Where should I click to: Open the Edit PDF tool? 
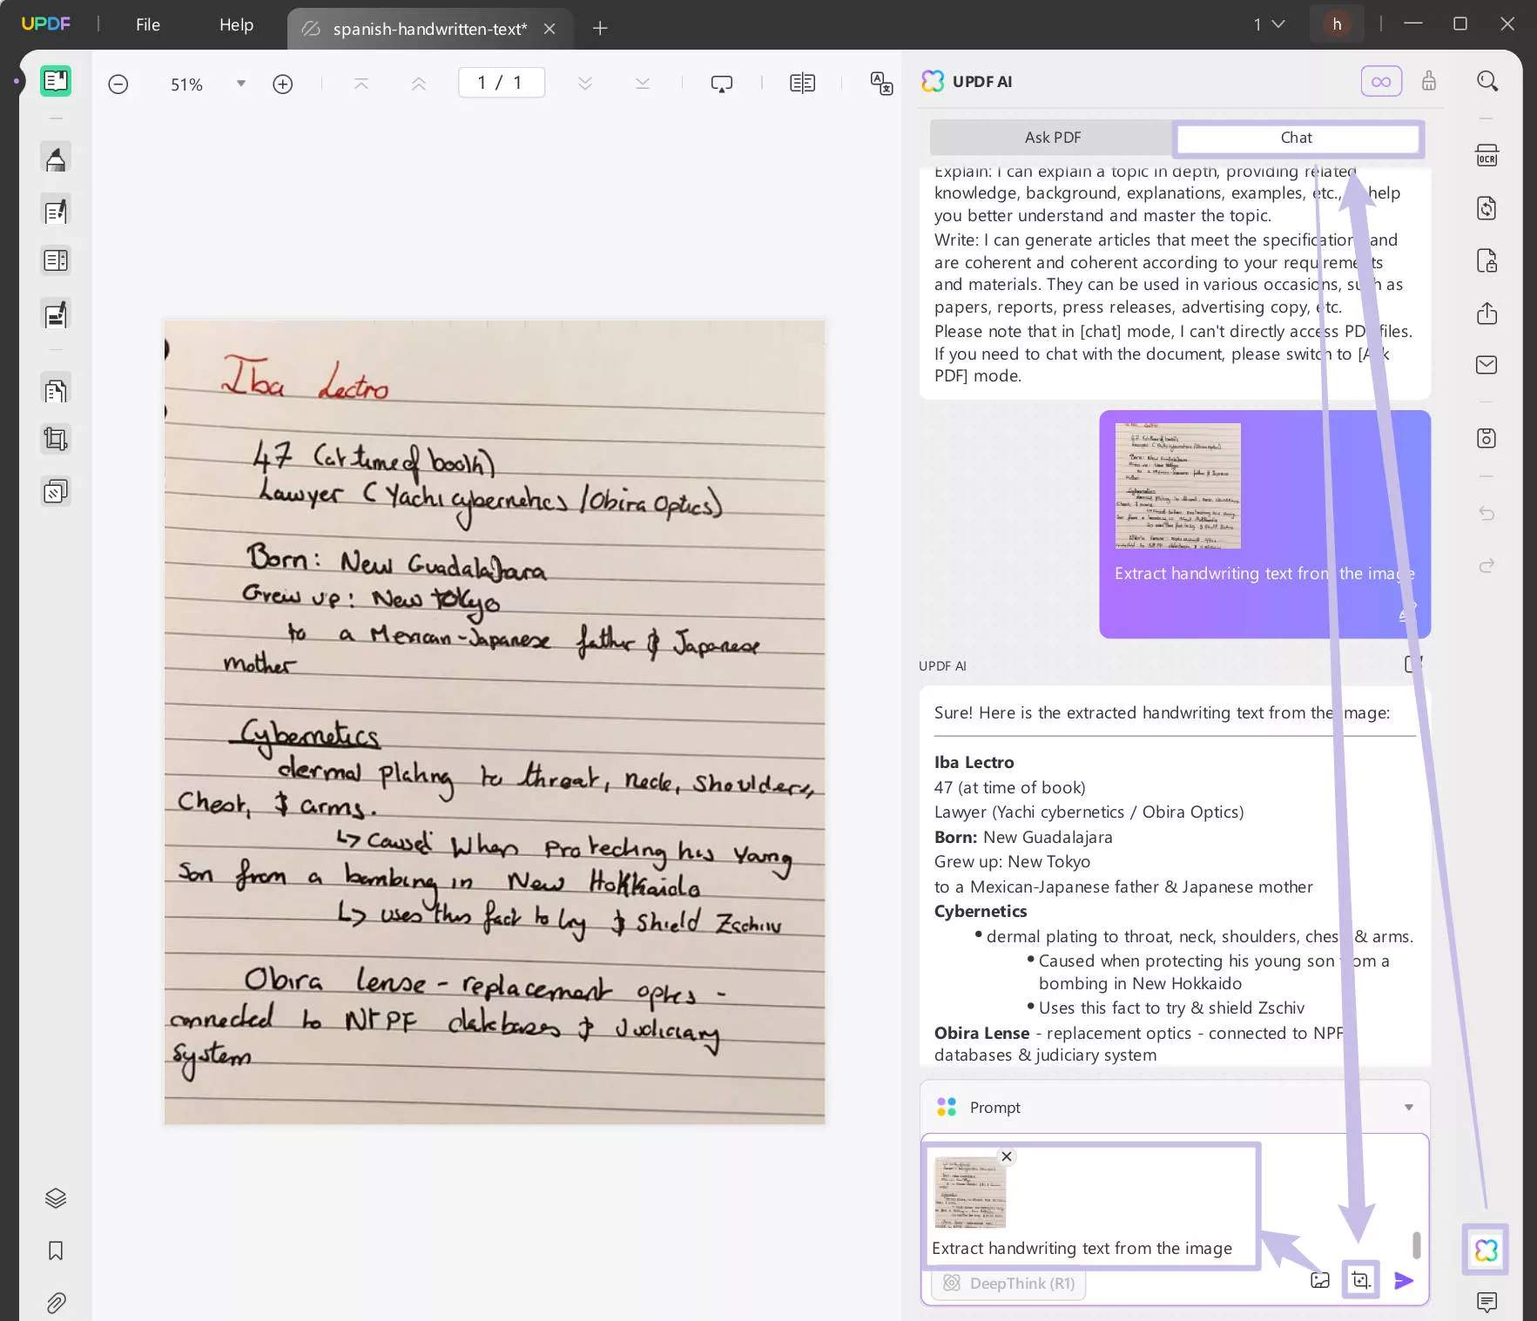[56, 211]
